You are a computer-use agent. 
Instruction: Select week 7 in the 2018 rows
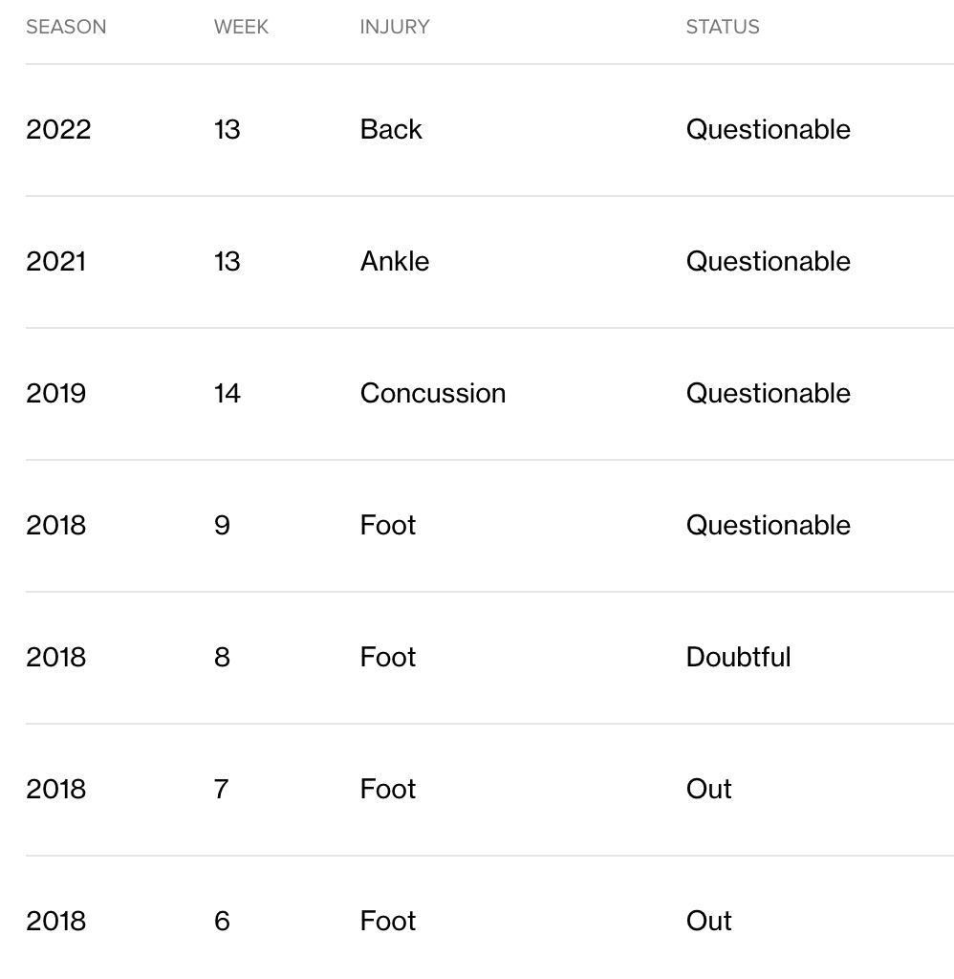coord(222,789)
